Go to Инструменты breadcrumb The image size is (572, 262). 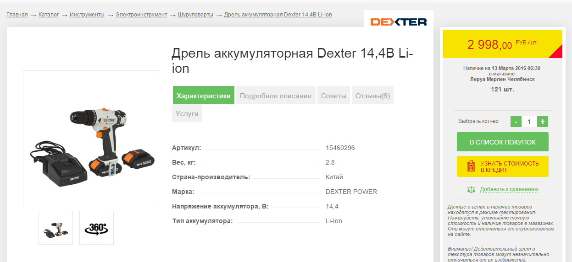87,15
